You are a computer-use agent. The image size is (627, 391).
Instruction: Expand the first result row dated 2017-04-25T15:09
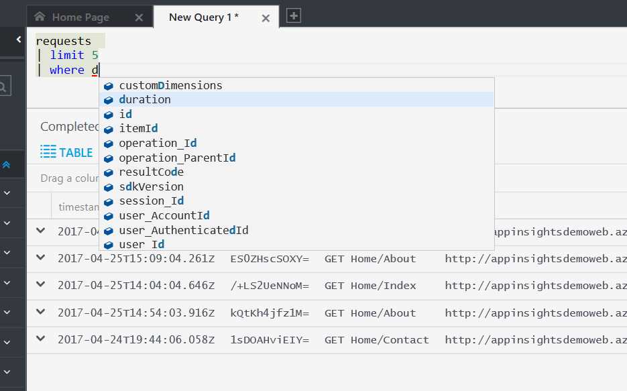[x=40, y=258]
